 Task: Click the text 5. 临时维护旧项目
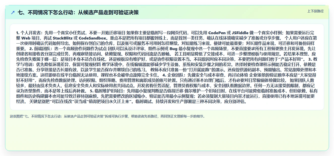(107, 91)
